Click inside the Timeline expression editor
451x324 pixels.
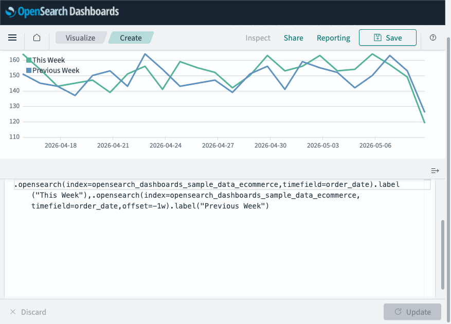pos(219,239)
